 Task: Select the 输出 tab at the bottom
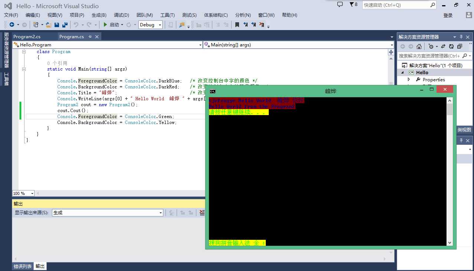coord(40,267)
